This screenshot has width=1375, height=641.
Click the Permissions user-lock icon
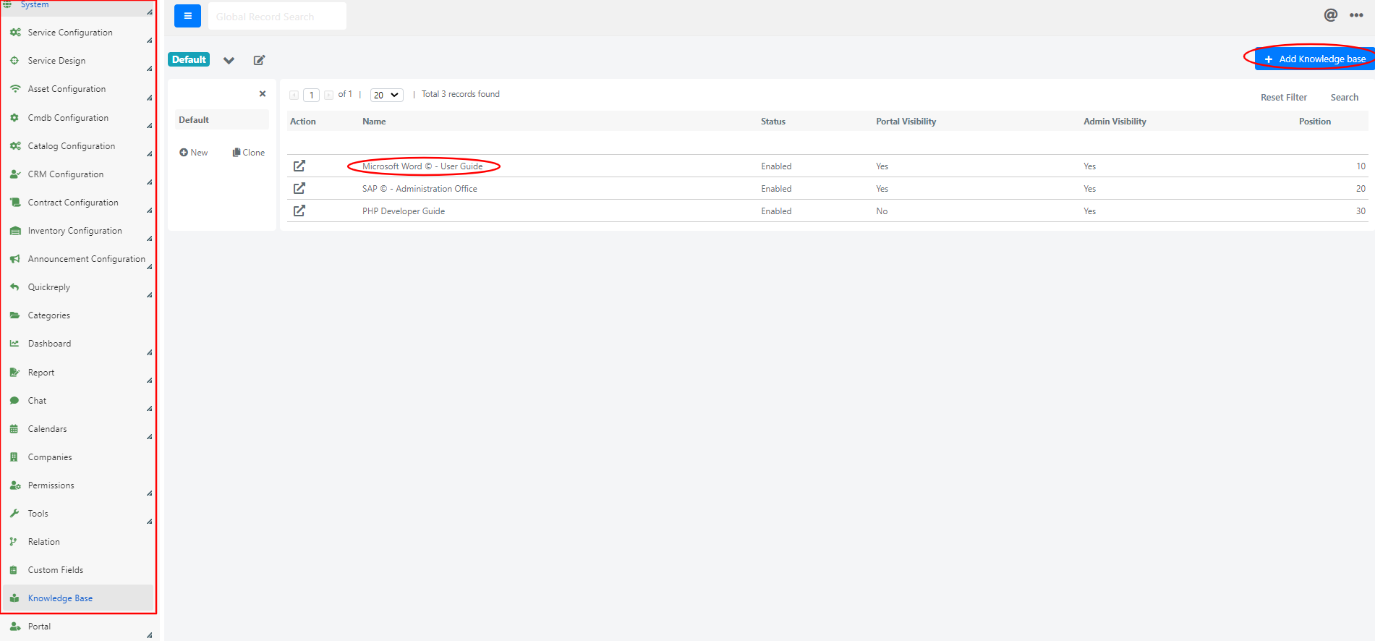pos(15,485)
